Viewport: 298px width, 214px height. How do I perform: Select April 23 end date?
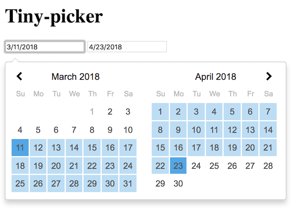(x=178, y=166)
